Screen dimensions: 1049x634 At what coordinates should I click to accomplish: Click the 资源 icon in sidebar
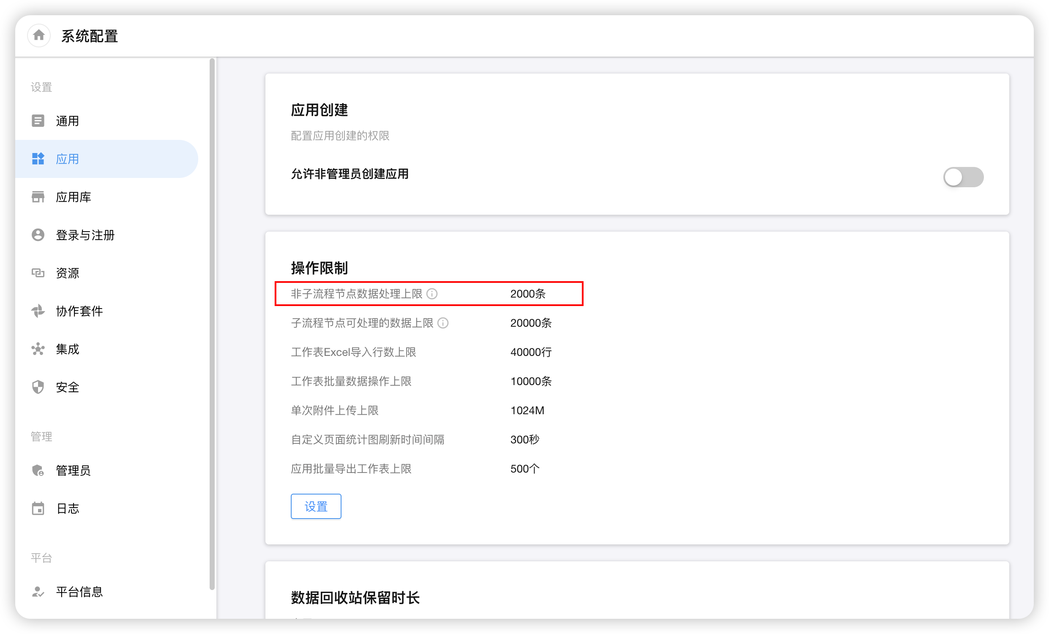38,273
